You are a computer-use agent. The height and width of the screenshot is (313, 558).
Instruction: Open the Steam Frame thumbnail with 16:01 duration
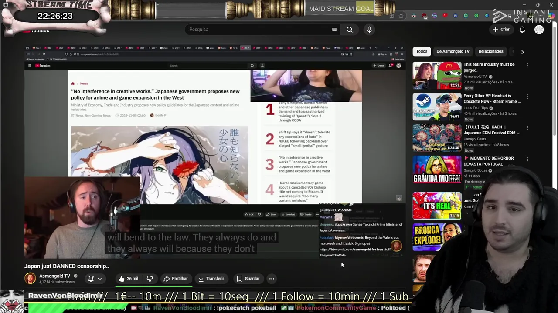tap(437, 107)
